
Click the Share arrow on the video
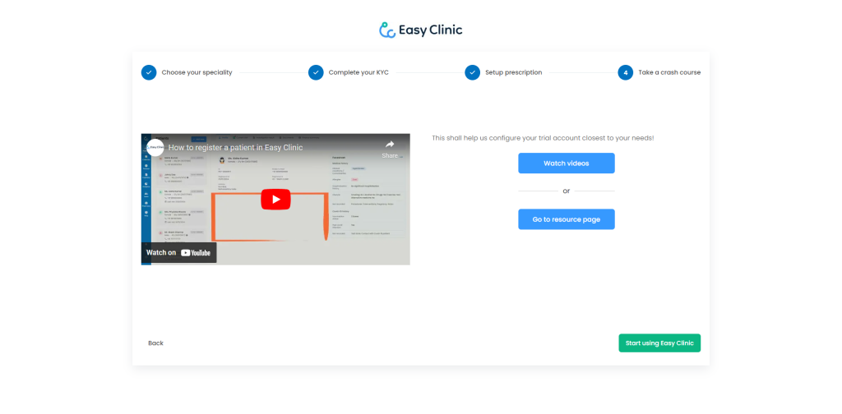click(x=390, y=145)
